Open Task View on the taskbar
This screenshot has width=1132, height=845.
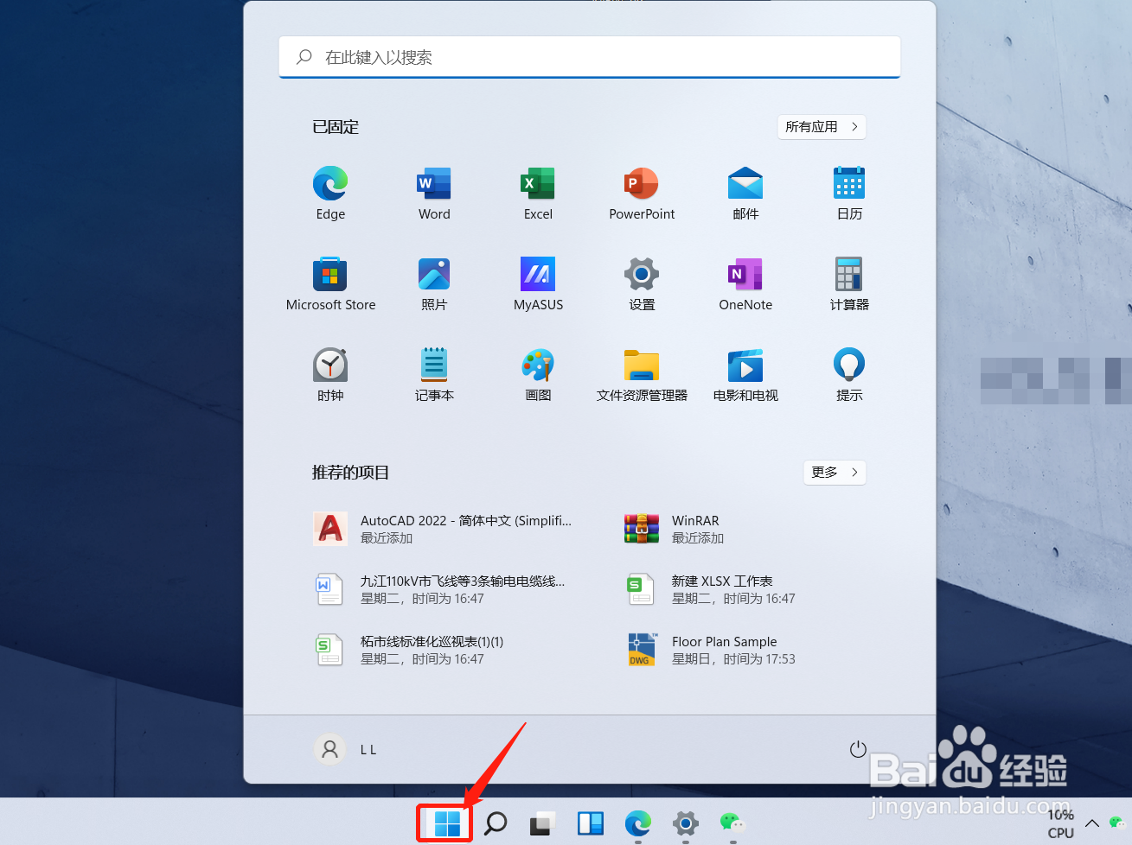[543, 823]
